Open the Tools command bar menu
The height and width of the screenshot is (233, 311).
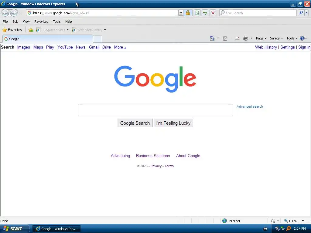tap(292, 38)
